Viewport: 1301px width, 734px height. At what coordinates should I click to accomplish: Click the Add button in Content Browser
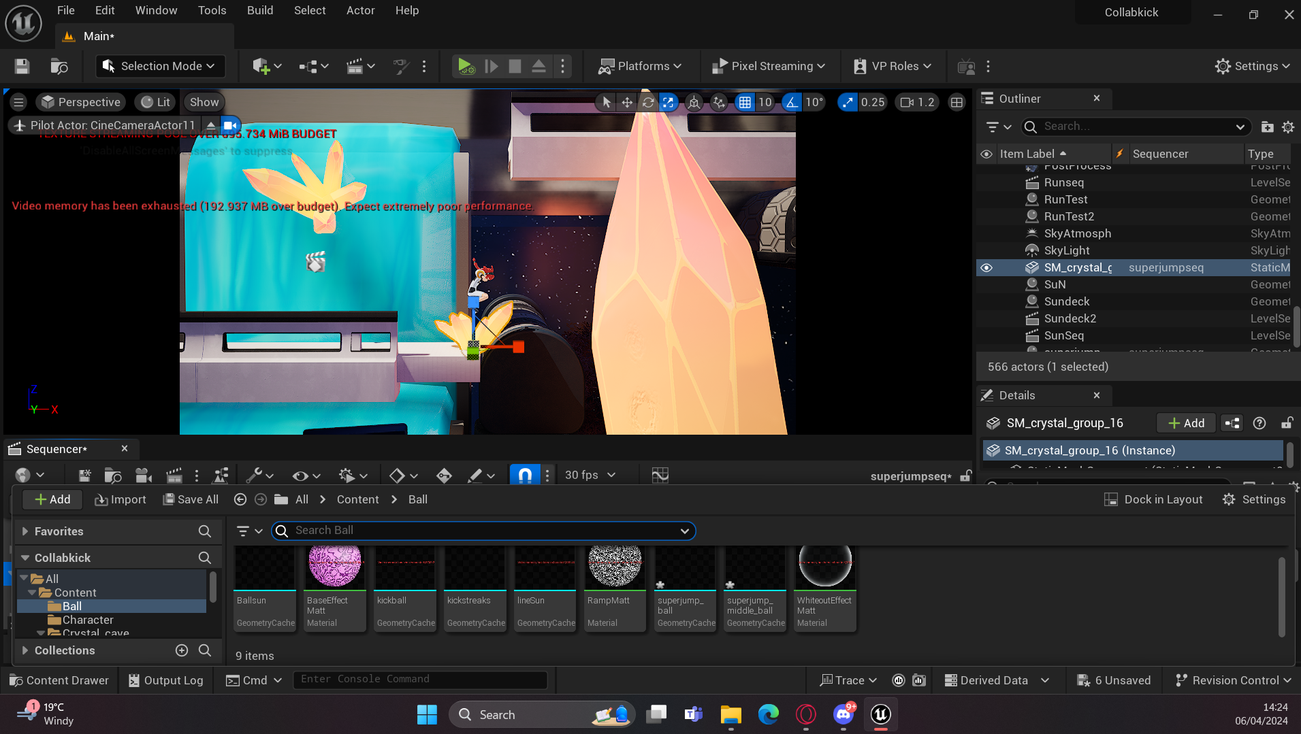click(52, 499)
